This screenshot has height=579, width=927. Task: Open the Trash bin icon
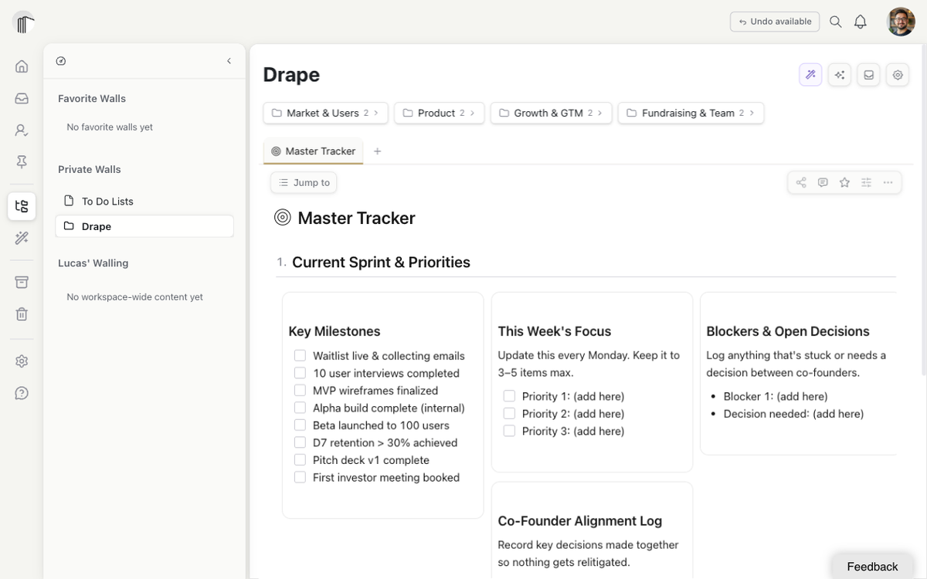point(22,314)
